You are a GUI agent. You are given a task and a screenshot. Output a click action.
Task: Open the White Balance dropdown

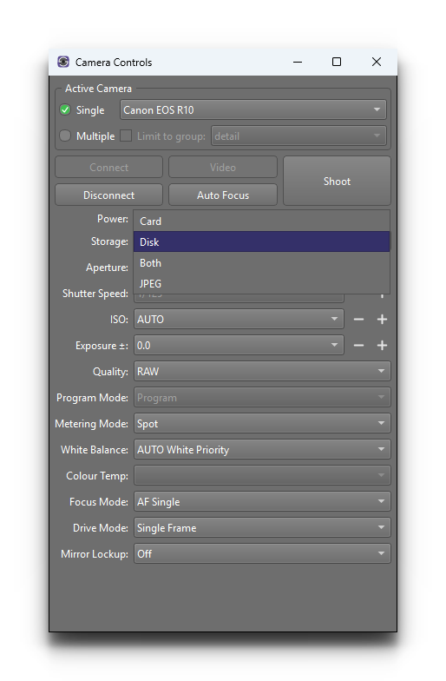tap(262, 450)
